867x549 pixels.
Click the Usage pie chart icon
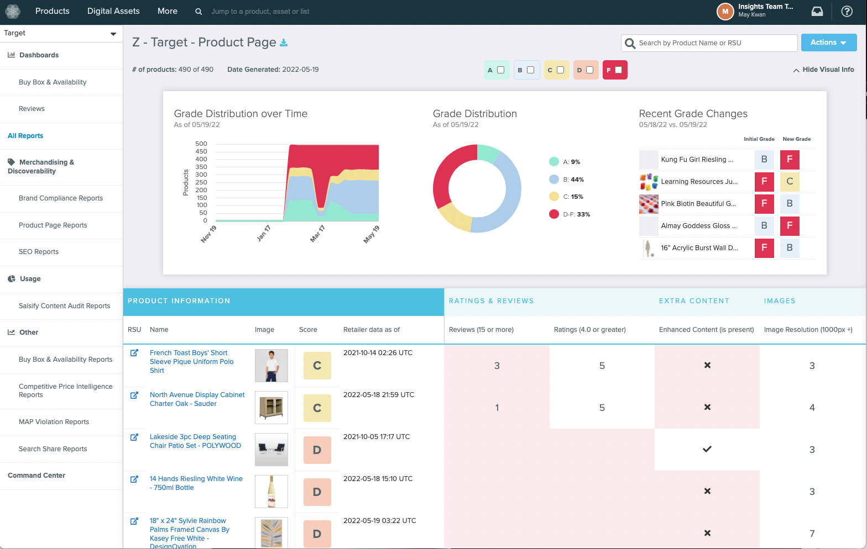12,278
